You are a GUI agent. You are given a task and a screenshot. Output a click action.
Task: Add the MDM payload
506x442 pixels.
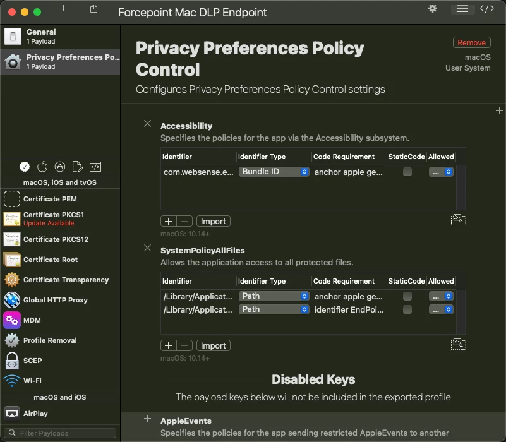pos(60,320)
